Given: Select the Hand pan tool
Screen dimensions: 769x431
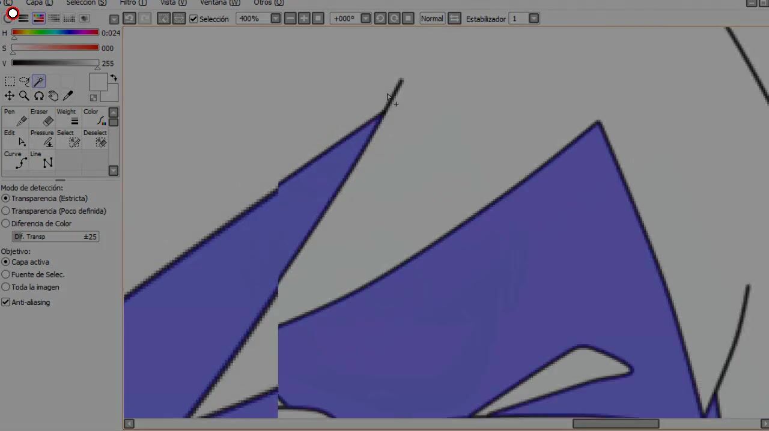Looking at the screenshot, I should click(53, 96).
